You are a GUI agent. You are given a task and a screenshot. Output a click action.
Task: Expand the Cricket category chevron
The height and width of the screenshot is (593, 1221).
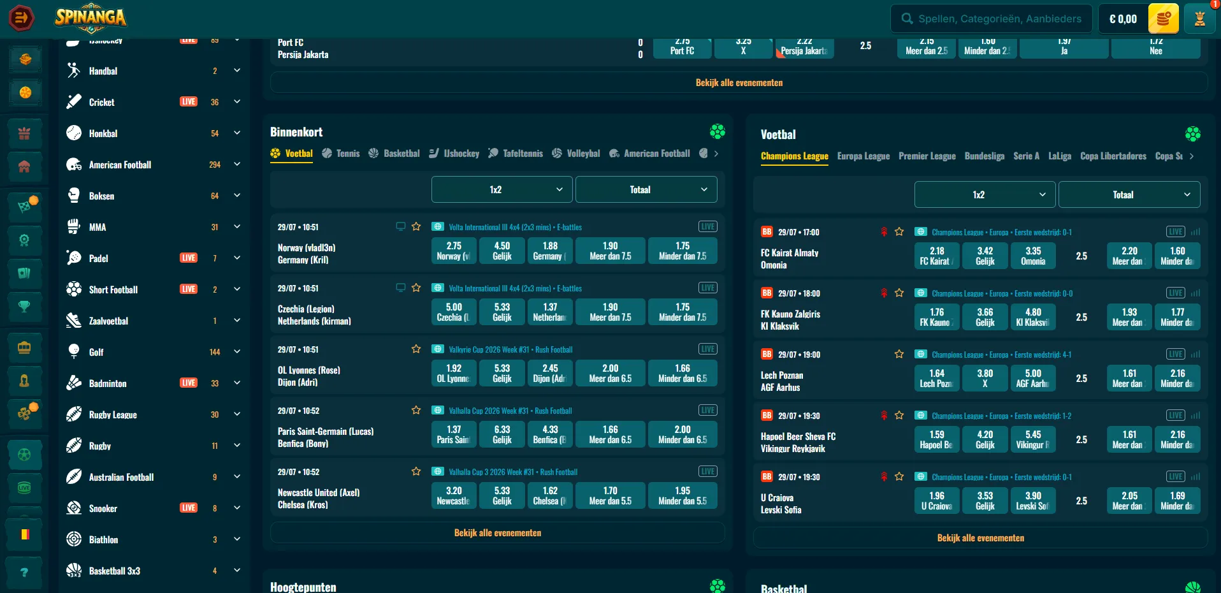click(x=237, y=102)
